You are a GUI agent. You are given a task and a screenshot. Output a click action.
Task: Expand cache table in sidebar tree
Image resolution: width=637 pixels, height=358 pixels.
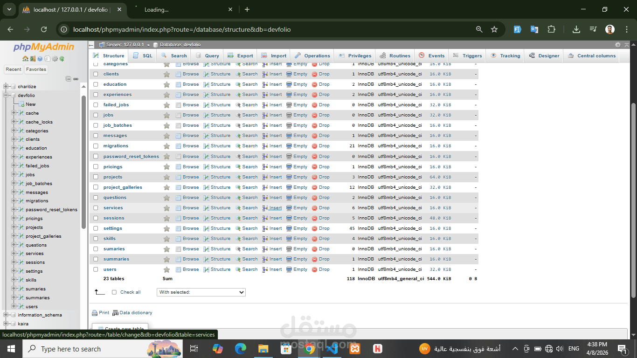coord(14,113)
